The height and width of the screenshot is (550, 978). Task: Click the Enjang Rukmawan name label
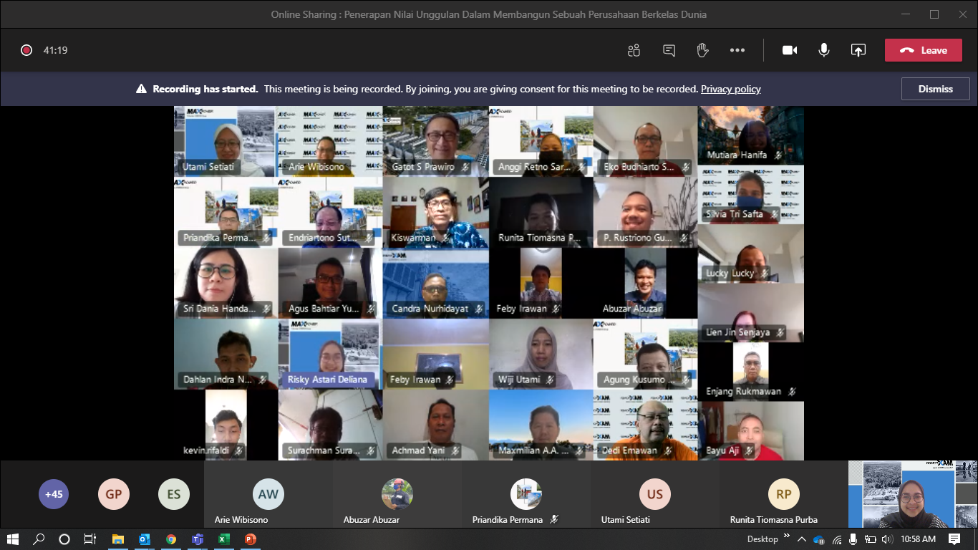pos(744,392)
